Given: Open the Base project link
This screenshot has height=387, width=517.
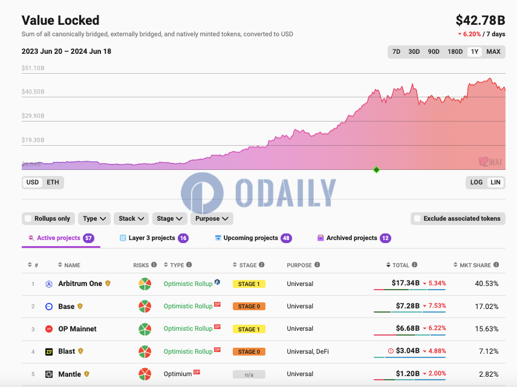Looking at the screenshot, I should pos(67,307).
